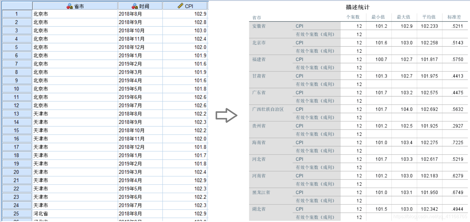470x222 pixels.
Task: Select row number 13 header
Action: coord(17,114)
